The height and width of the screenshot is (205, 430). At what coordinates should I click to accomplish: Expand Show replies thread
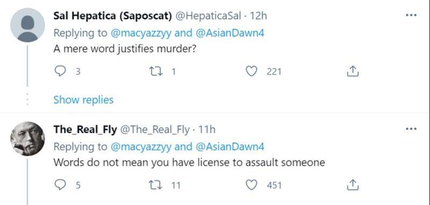tap(83, 100)
